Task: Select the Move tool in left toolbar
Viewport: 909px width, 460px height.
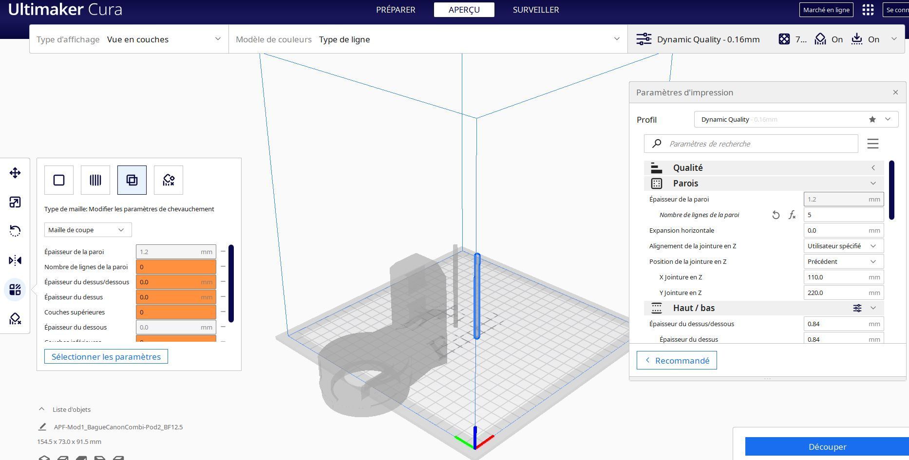Action: point(15,173)
